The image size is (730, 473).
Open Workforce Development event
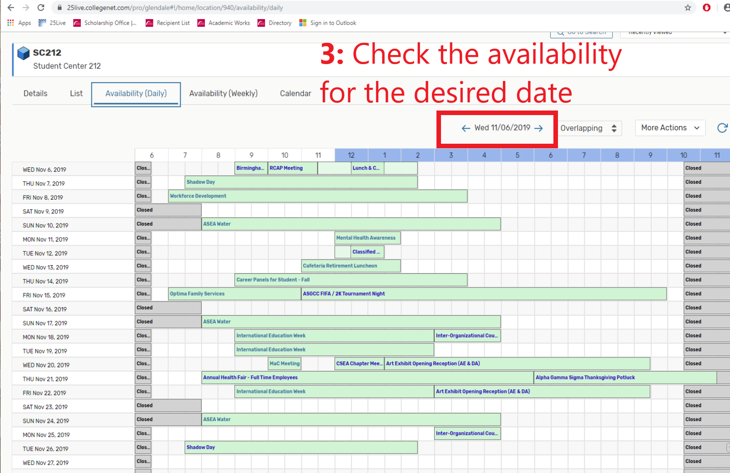[x=318, y=196]
